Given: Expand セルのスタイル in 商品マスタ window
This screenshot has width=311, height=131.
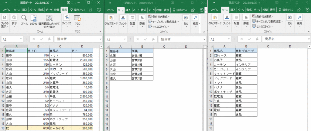Looking at the screenshot, I should (x=262, y=26).
